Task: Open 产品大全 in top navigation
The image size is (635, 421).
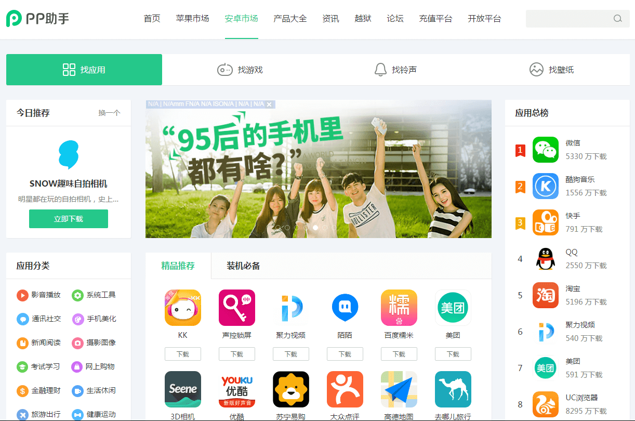Action: [290, 19]
